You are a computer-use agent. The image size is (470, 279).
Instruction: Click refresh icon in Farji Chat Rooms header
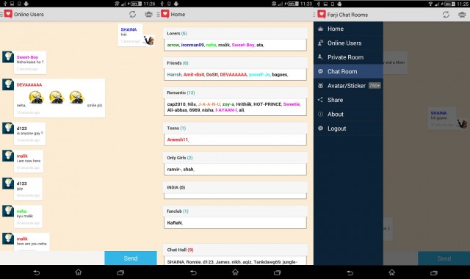point(446,15)
